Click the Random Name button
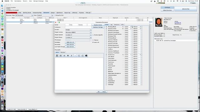The width and height of the screenshot is (200, 112). point(98,25)
